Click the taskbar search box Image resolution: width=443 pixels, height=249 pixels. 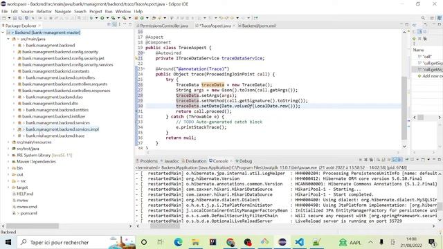(76, 242)
